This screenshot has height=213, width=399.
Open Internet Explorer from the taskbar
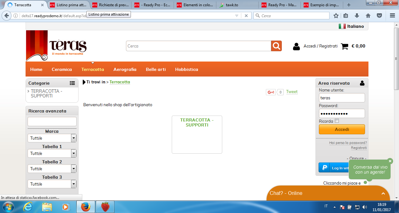pos(29,207)
